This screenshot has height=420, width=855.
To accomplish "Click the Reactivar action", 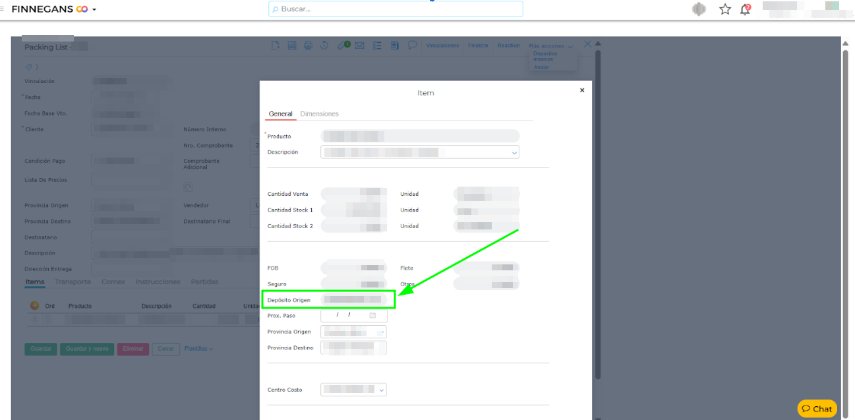I will [508, 45].
